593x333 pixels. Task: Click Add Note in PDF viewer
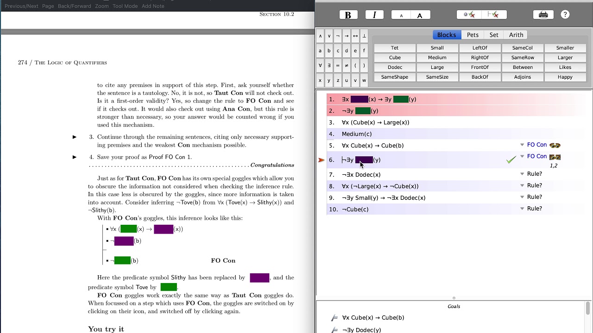coord(153,6)
